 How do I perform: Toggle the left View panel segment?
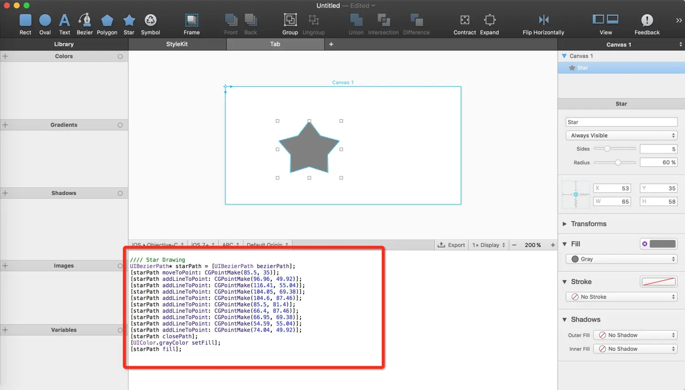click(x=598, y=19)
